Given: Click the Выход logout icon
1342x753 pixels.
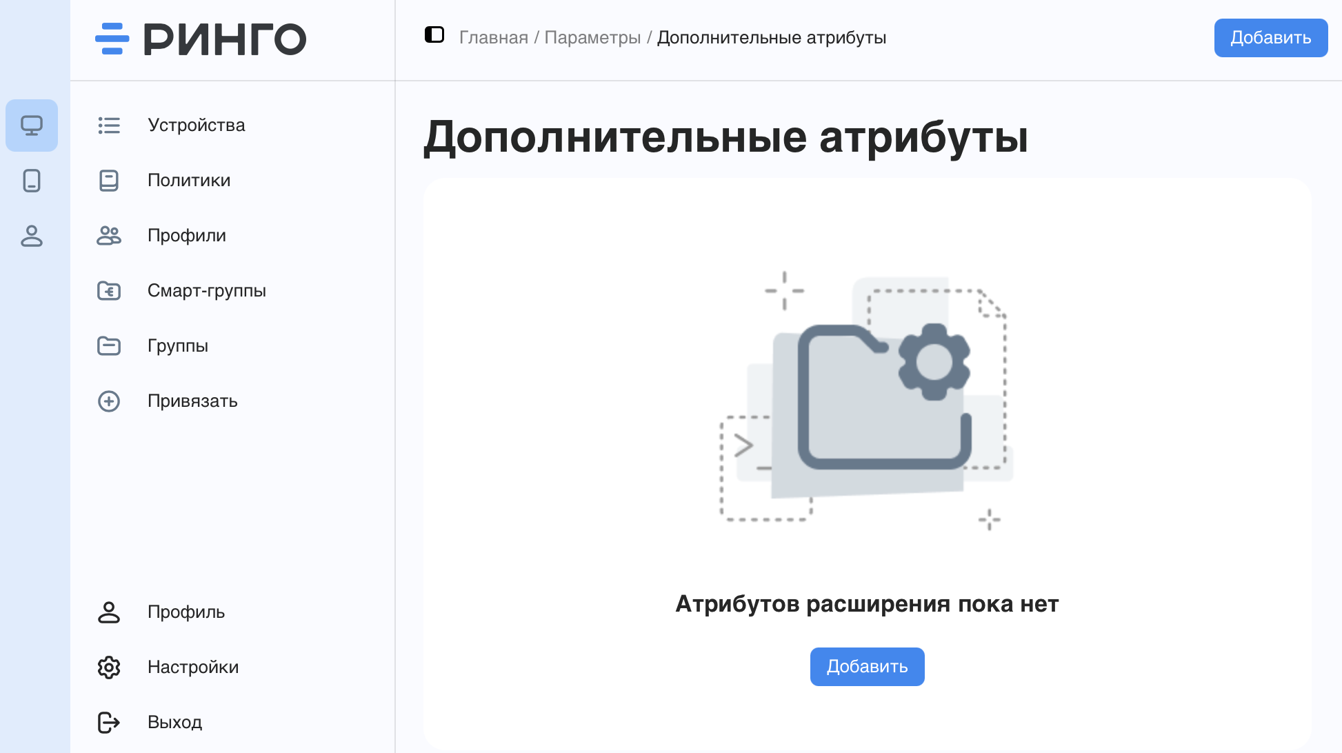Looking at the screenshot, I should coord(109,723).
